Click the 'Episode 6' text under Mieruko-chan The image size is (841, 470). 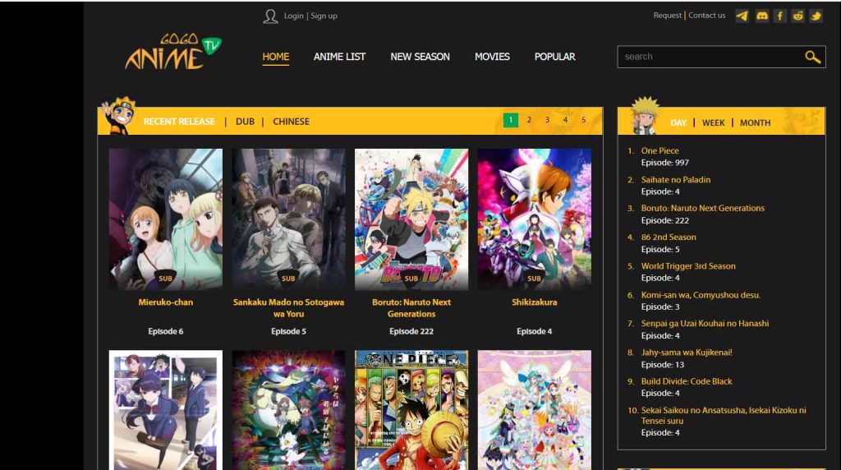pyautogui.click(x=166, y=332)
